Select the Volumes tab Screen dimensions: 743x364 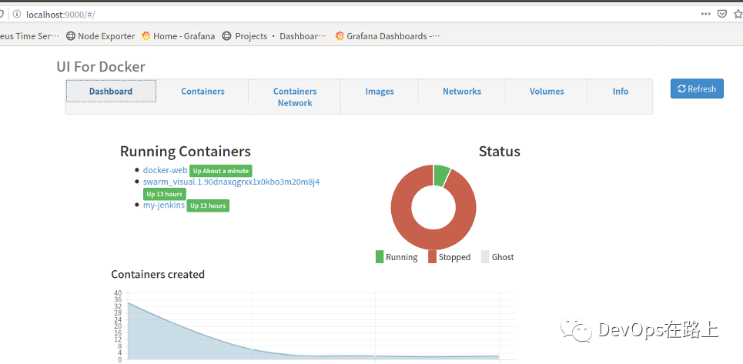(x=547, y=92)
